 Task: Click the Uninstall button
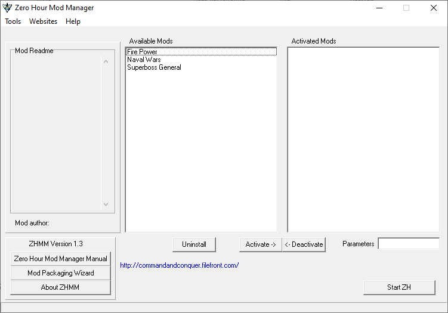[x=194, y=244]
